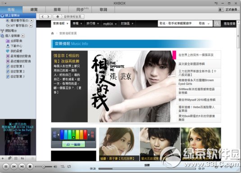Open the 排行榜 nav dropdown
The width and height of the screenshot is (241, 173).
pos(92,23)
